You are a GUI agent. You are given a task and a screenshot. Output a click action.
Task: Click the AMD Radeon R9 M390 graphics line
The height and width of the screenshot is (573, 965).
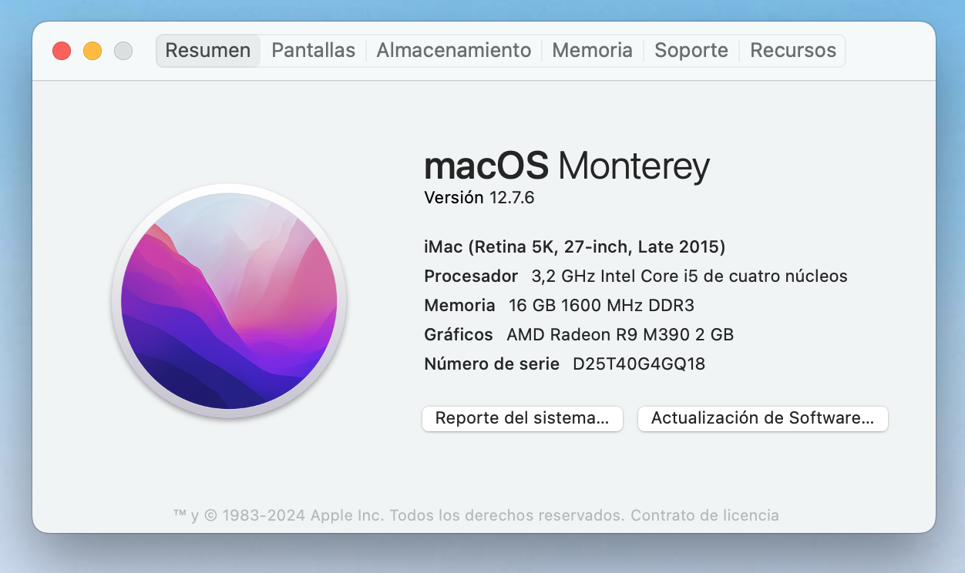[x=619, y=335]
